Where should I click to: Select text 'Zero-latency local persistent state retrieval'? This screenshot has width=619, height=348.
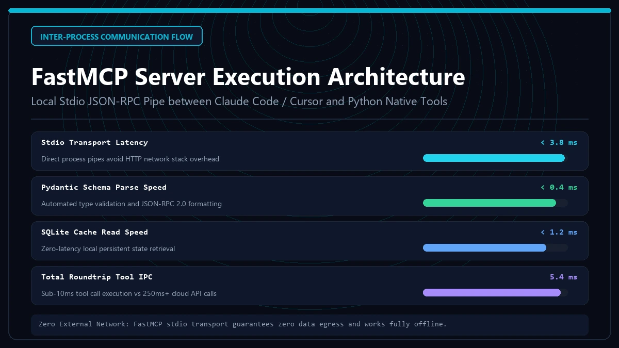point(108,248)
